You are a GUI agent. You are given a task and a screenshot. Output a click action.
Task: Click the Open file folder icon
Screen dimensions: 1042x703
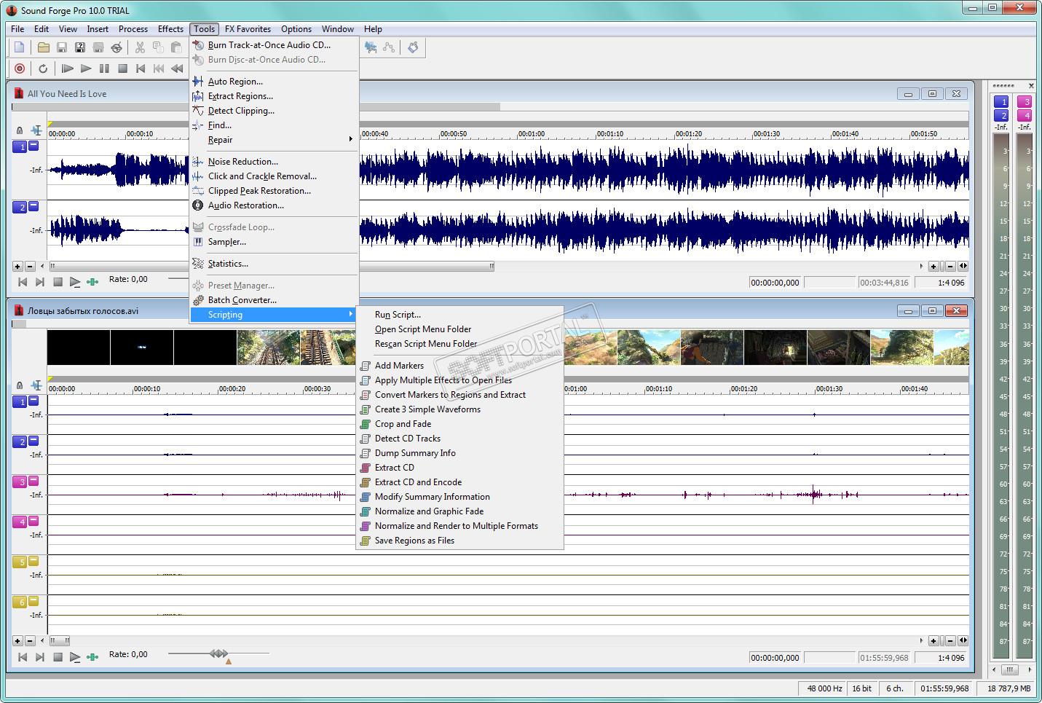point(44,47)
